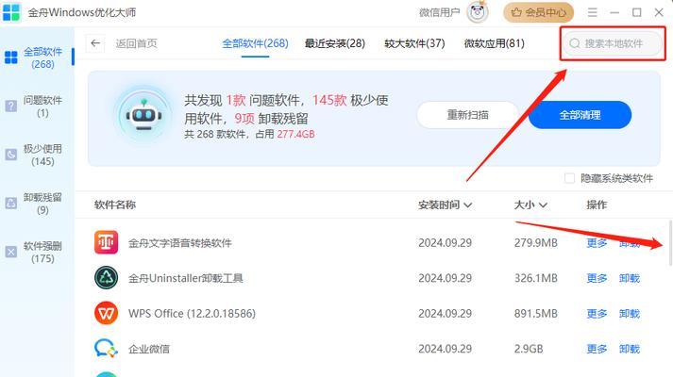Click the 金舟Windows优化大师 app logo
Screen dimensions: 673x377
[x=11, y=12]
